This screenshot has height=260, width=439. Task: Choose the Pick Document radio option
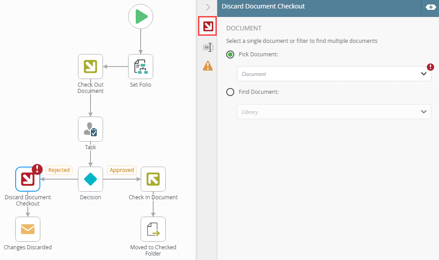pyautogui.click(x=230, y=55)
